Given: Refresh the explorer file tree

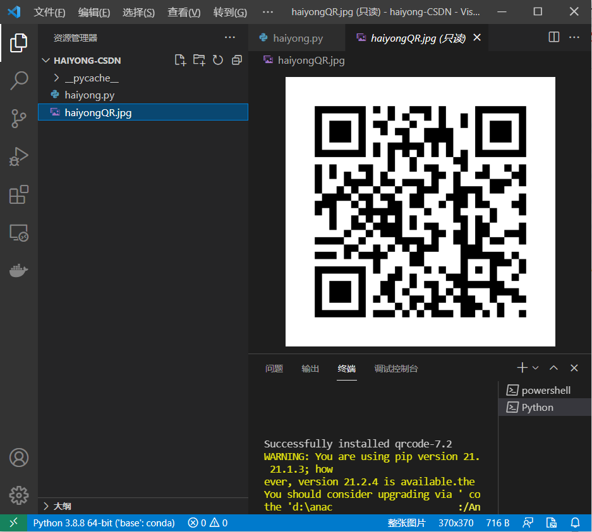Looking at the screenshot, I should (218, 60).
